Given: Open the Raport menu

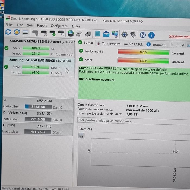Looking at the screenshot, I should point(42,26).
